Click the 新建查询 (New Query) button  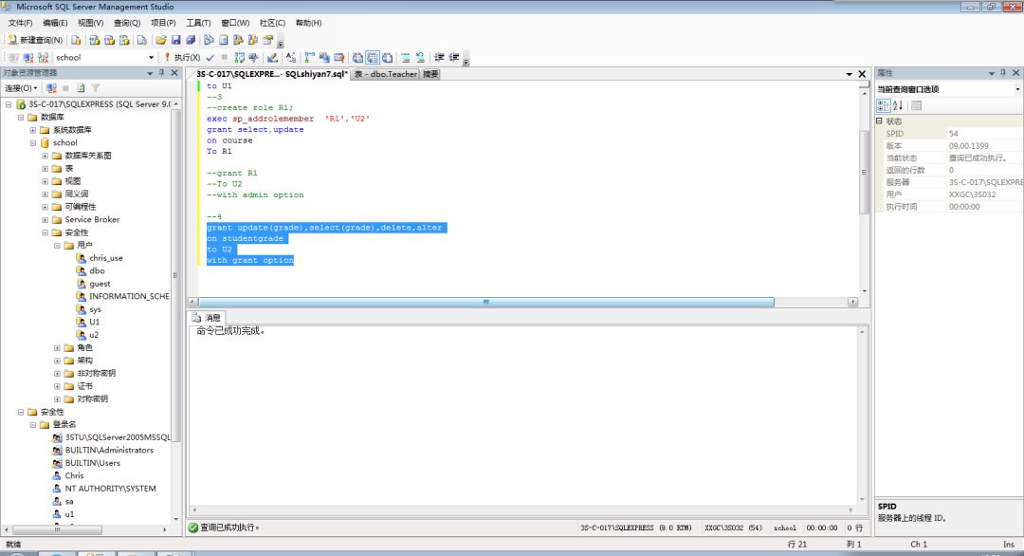point(35,40)
